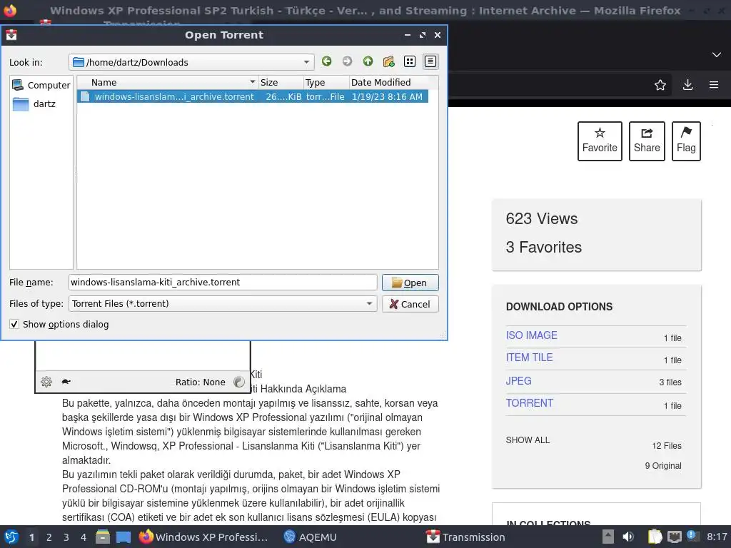This screenshot has height=548, width=731.
Task: Switch to workspace 2
Action: (49, 537)
